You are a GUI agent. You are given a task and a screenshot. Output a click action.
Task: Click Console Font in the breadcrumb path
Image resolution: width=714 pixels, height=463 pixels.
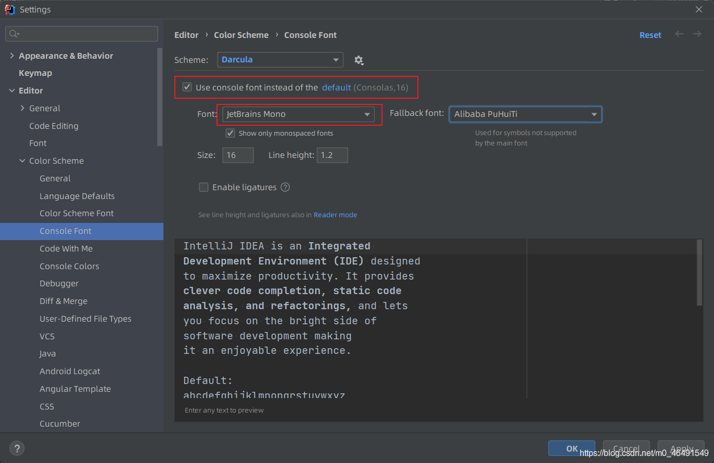point(310,35)
